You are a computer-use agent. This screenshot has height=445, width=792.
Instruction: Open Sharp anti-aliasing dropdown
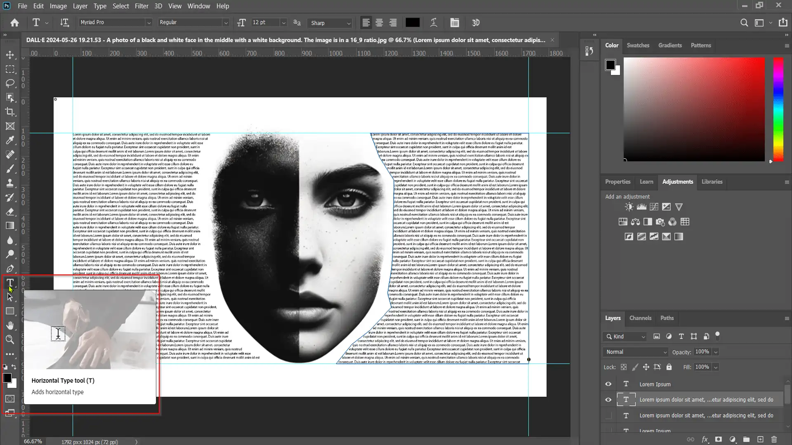click(330, 23)
